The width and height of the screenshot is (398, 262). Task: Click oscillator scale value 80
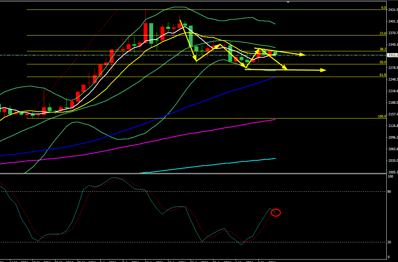[390, 192]
